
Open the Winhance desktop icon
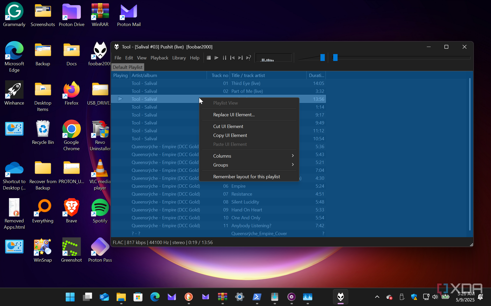coord(14,93)
